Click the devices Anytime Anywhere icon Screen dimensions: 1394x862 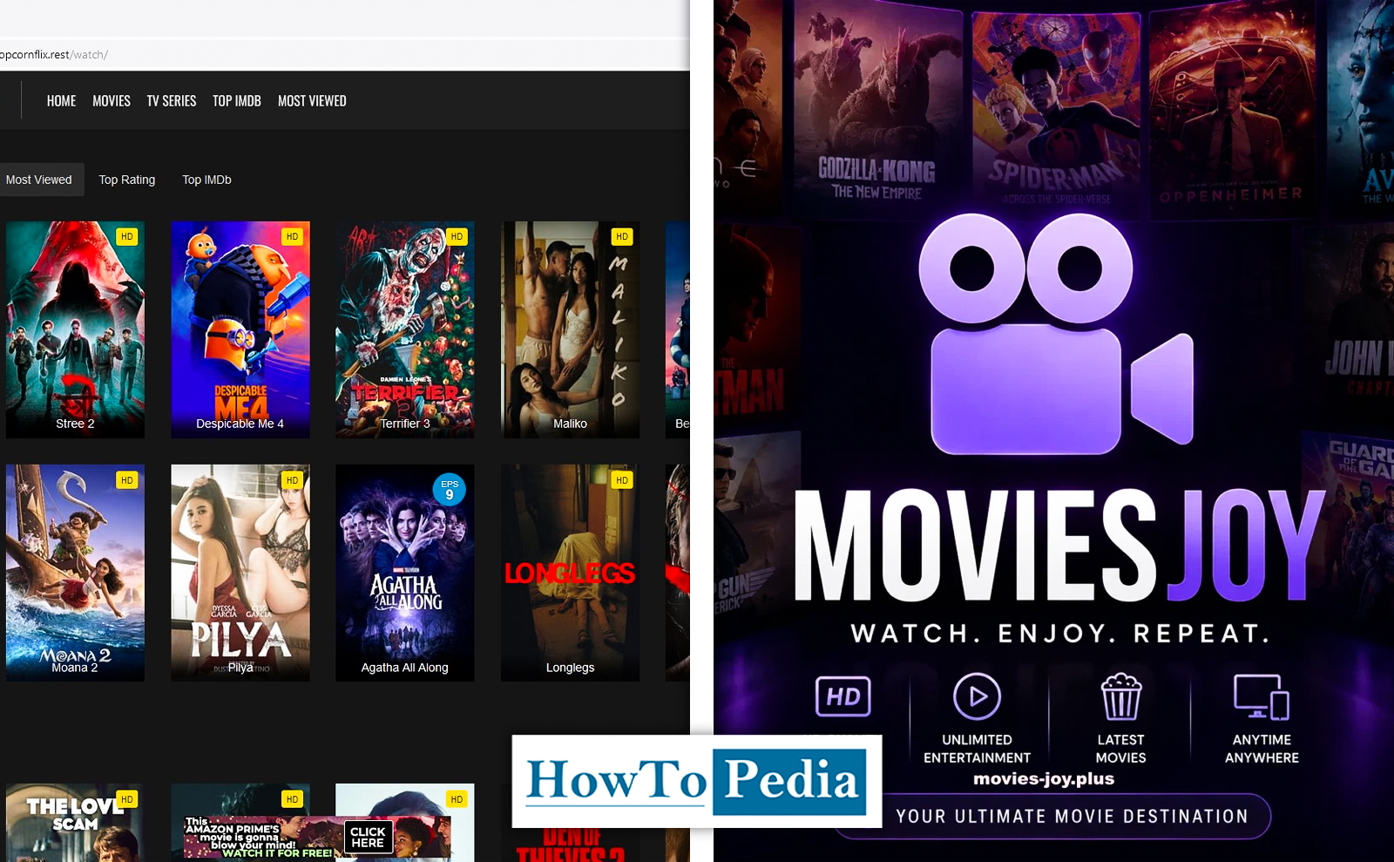1262,697
